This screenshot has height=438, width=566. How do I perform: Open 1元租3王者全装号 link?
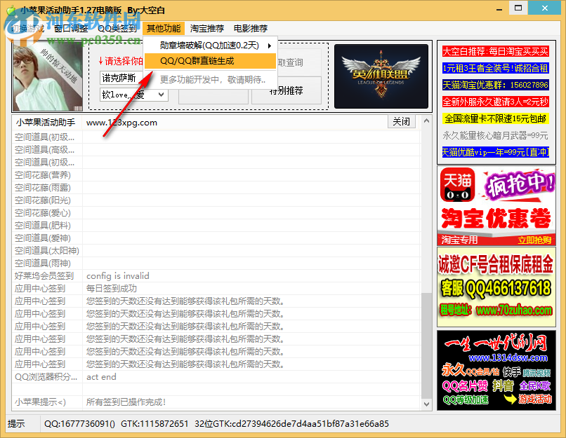coord(496,68)
